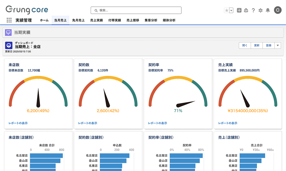Click the 開く button
This screenshot has height=171, width=286.
pyautogui.click(x=245, y=45)
